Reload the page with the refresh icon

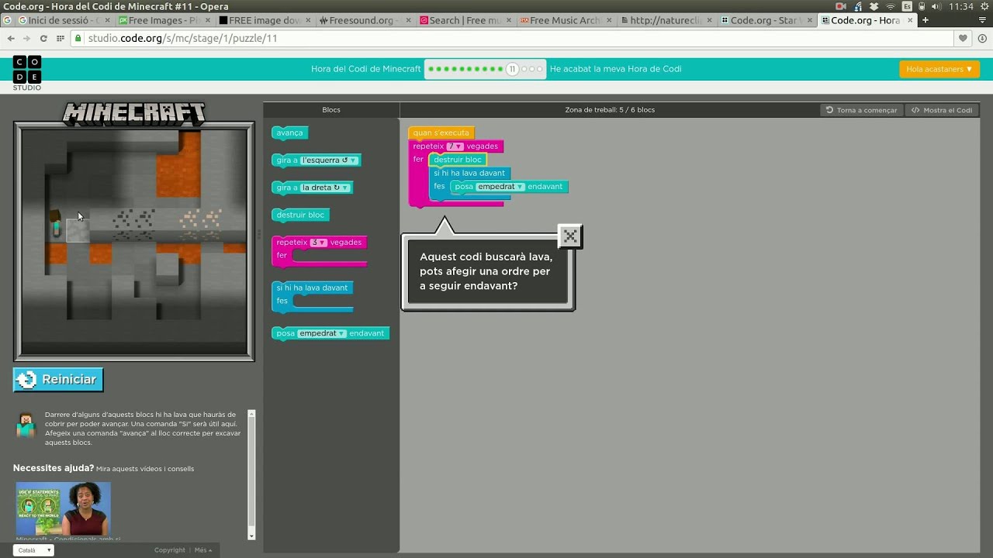43,38
